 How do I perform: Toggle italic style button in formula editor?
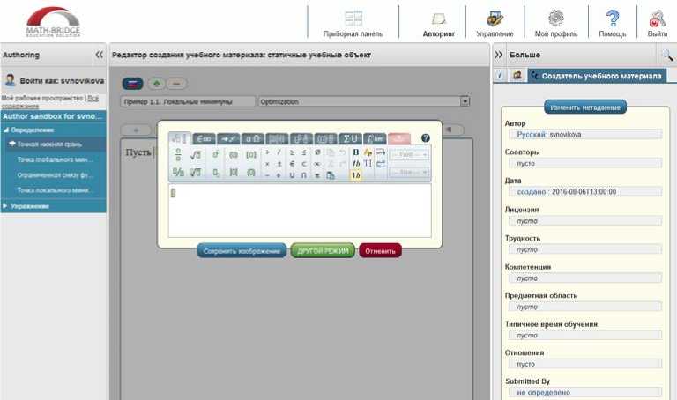(356, 164)
